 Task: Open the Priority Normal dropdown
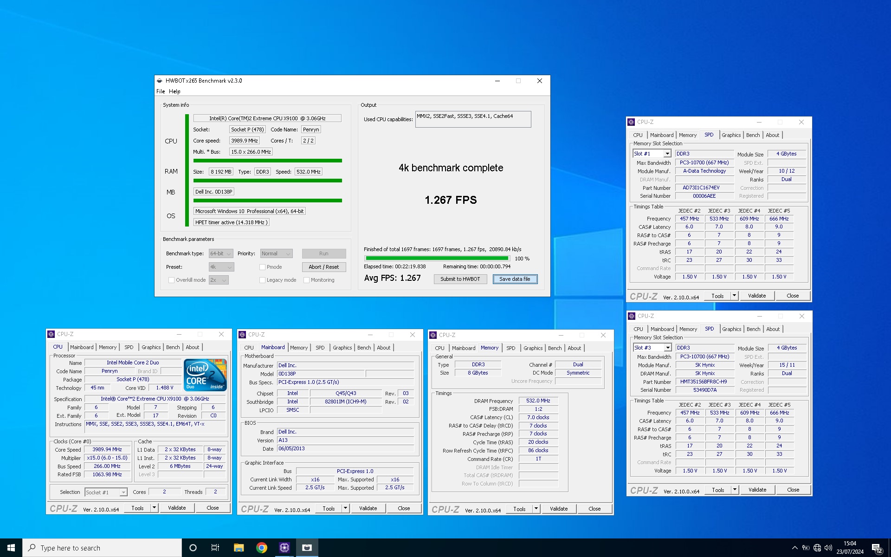point(276,253)
